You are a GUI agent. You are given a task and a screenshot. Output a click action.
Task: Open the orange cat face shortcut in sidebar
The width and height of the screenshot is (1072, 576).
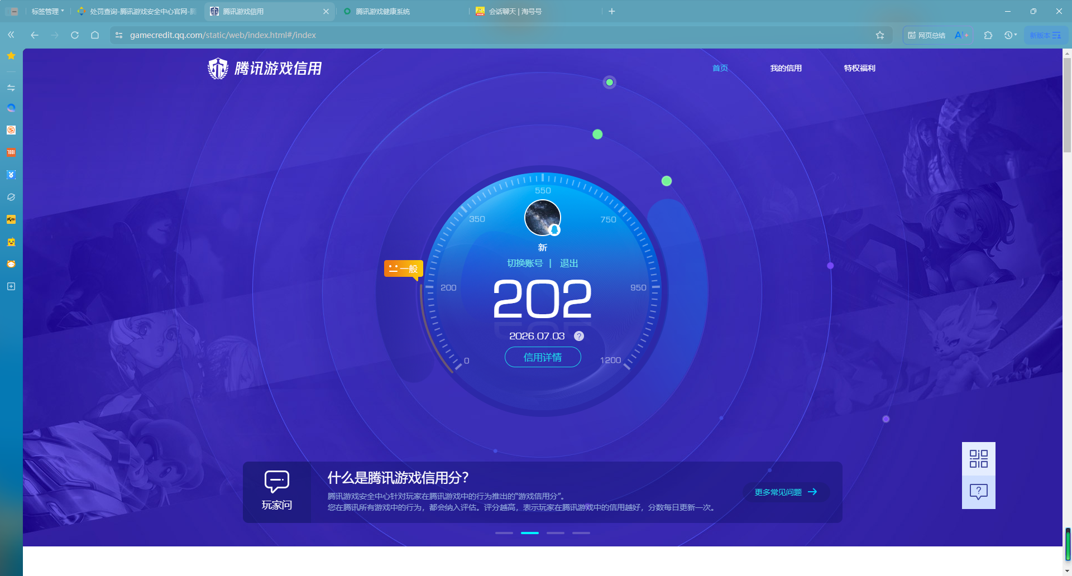(x=11, y=264)
